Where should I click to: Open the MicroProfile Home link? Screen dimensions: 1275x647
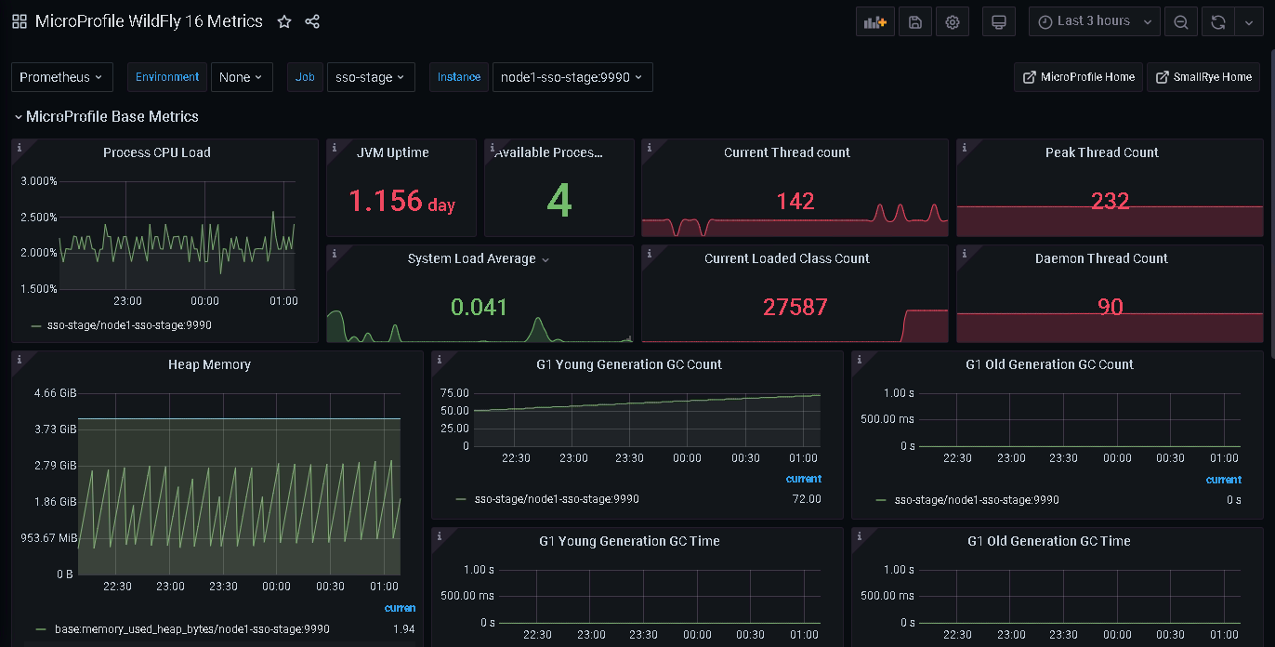click(1079, 77)
